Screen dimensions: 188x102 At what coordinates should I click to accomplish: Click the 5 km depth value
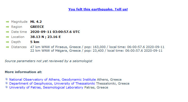(x=35, y=42)
